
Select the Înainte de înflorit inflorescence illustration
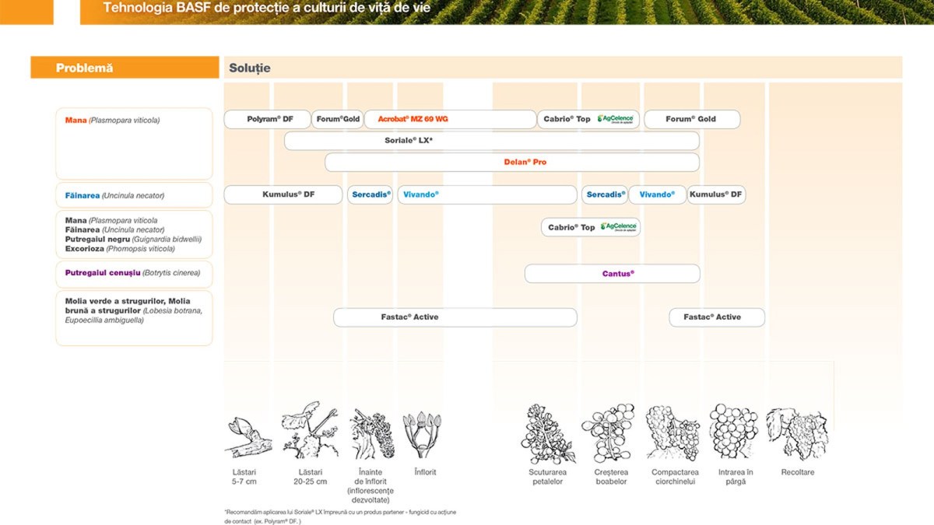(372, 433)
